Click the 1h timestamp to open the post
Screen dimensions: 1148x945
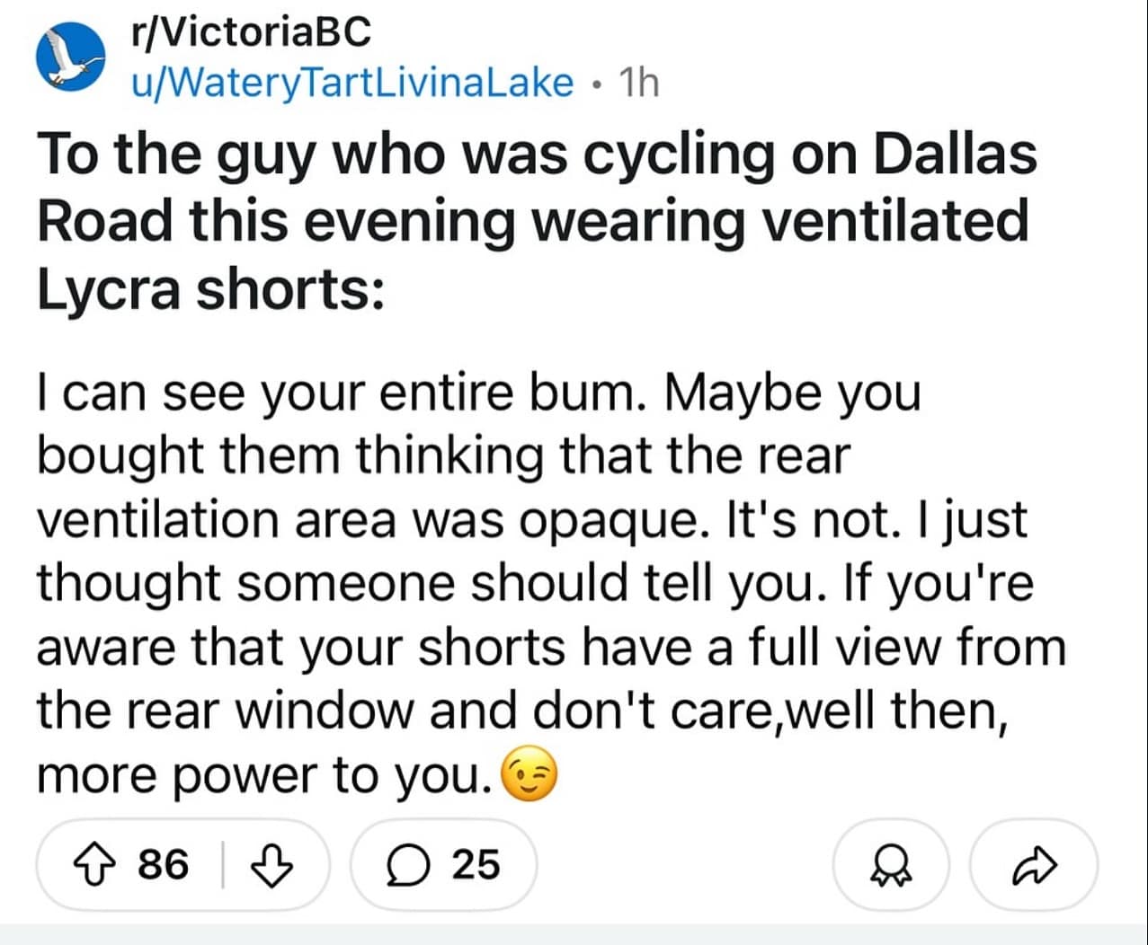click(637, 82)
